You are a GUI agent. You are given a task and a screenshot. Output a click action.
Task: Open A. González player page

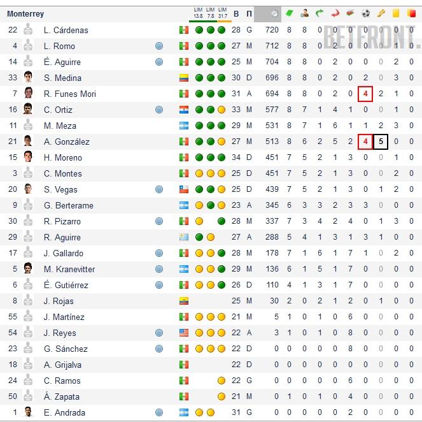coord(66,142)
